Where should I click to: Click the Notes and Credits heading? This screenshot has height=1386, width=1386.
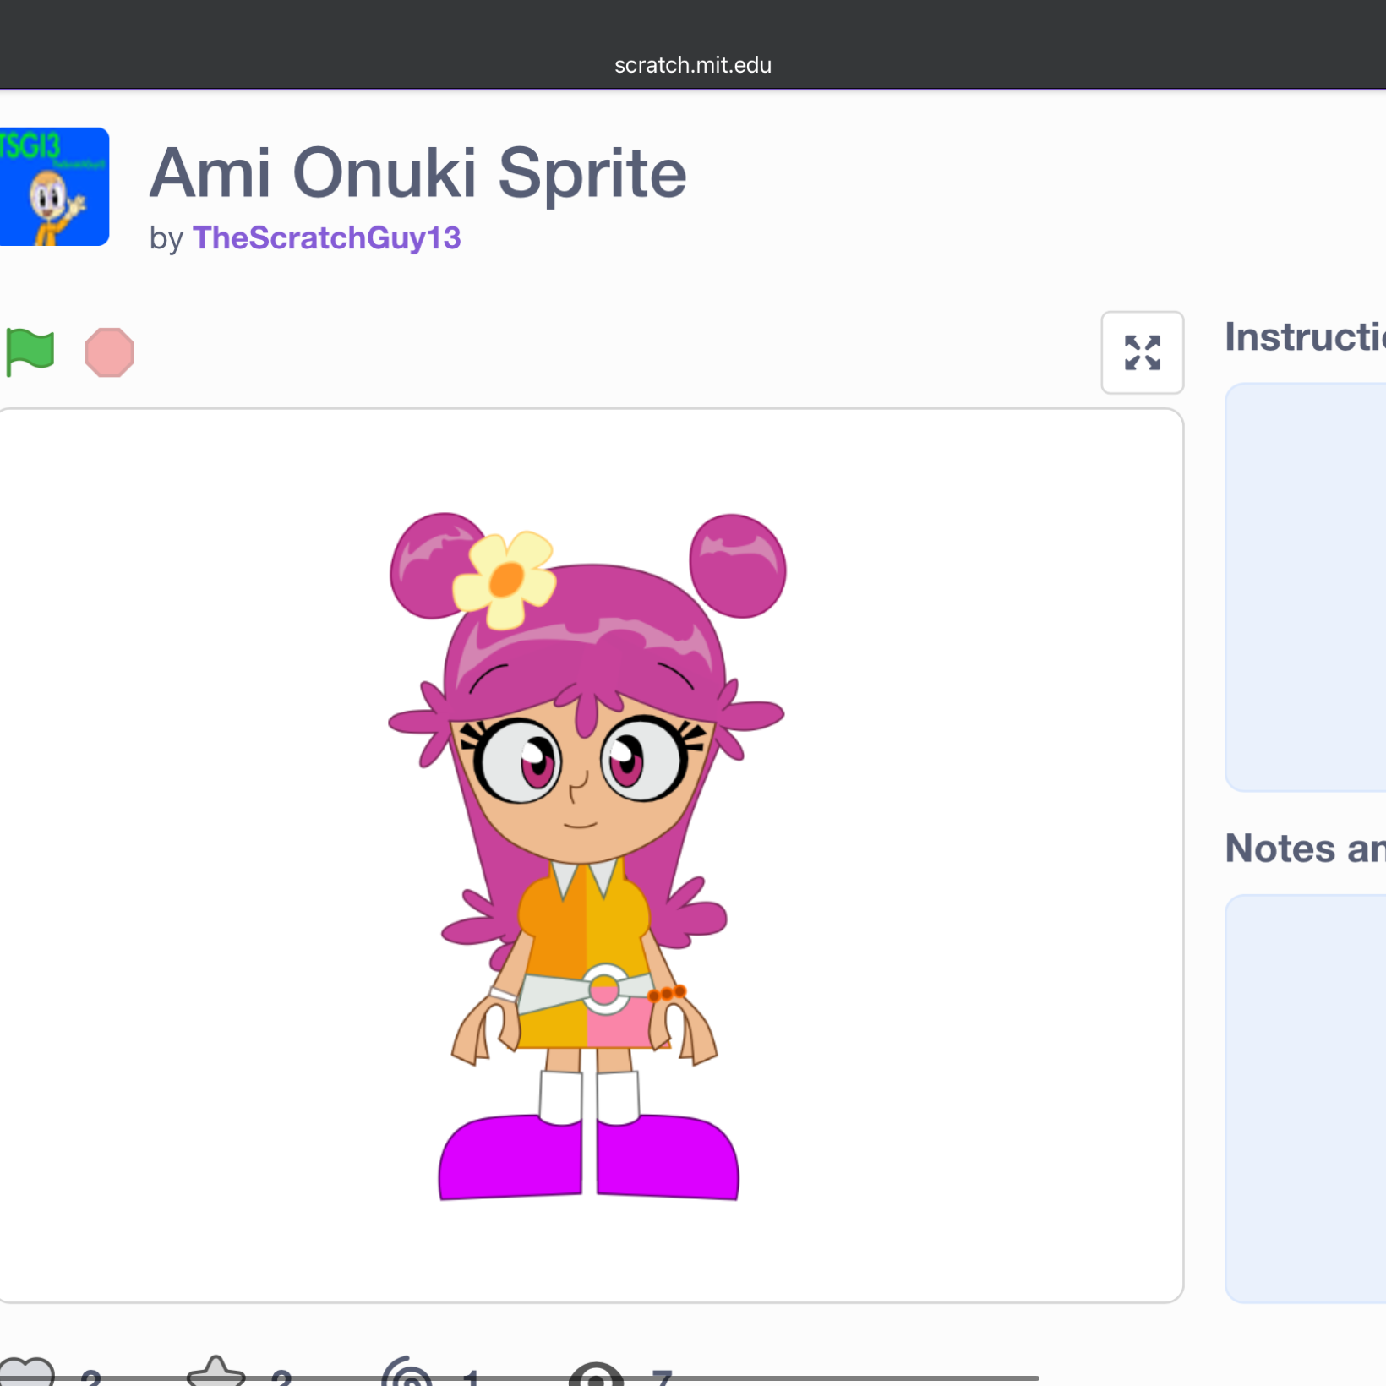[1305, 849]
